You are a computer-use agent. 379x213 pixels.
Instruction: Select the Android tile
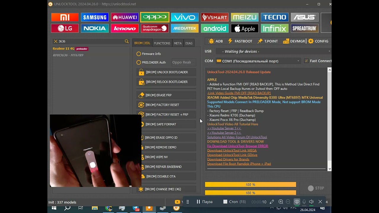pyautogui.click(x=215, y=28)
